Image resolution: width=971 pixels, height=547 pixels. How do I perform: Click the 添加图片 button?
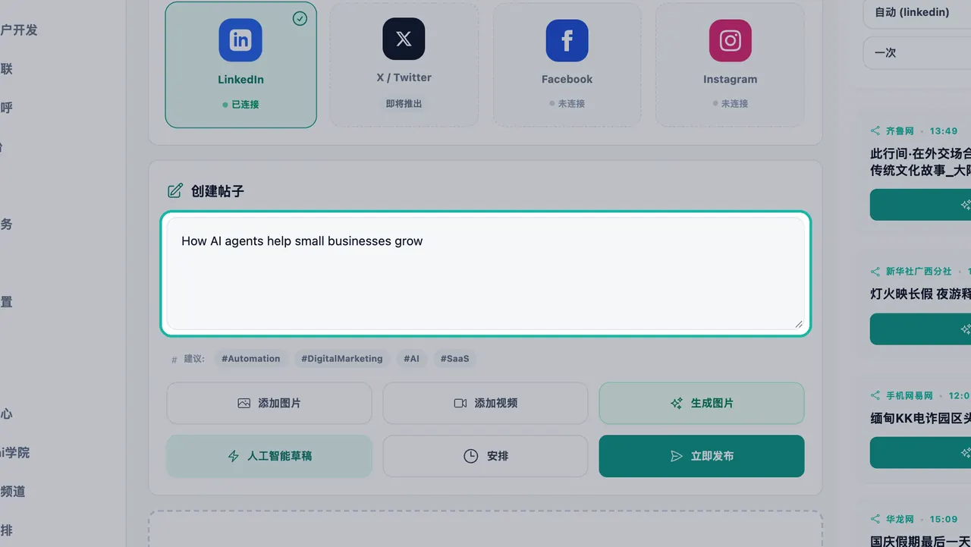point(269,403)
